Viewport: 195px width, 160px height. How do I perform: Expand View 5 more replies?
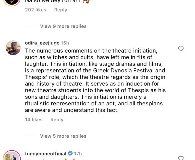63,136
